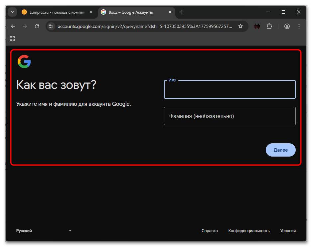Click the Google logo on the page

tap(24, 62)
